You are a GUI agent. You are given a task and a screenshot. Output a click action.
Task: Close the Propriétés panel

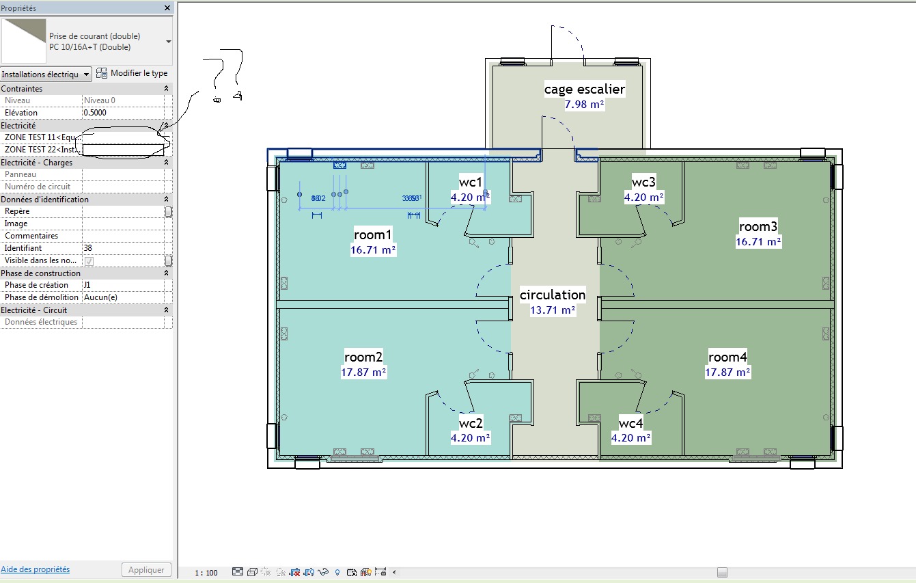(x=167, y=8)
